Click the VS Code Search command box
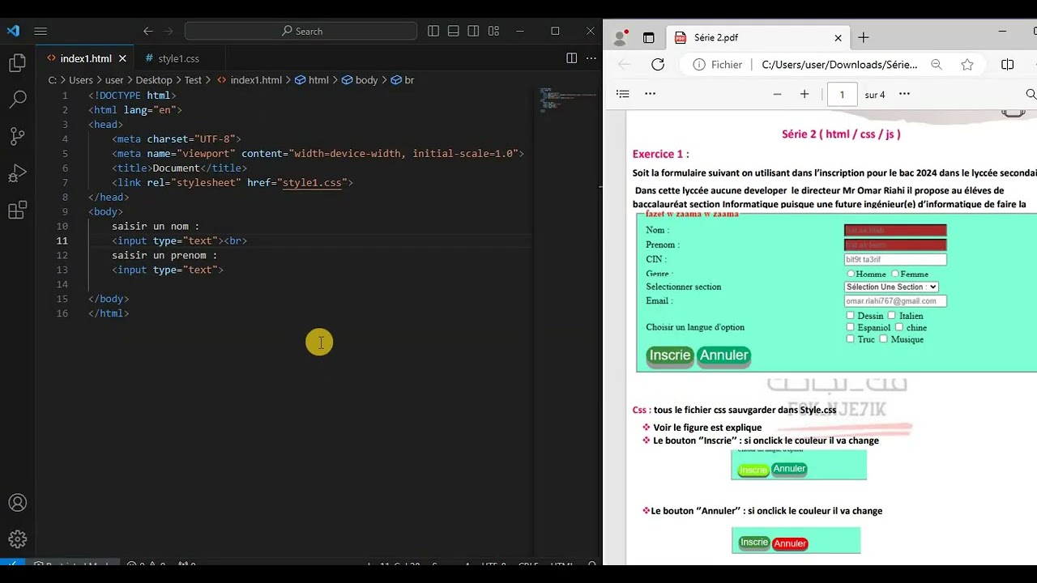 tap(301, 31)
